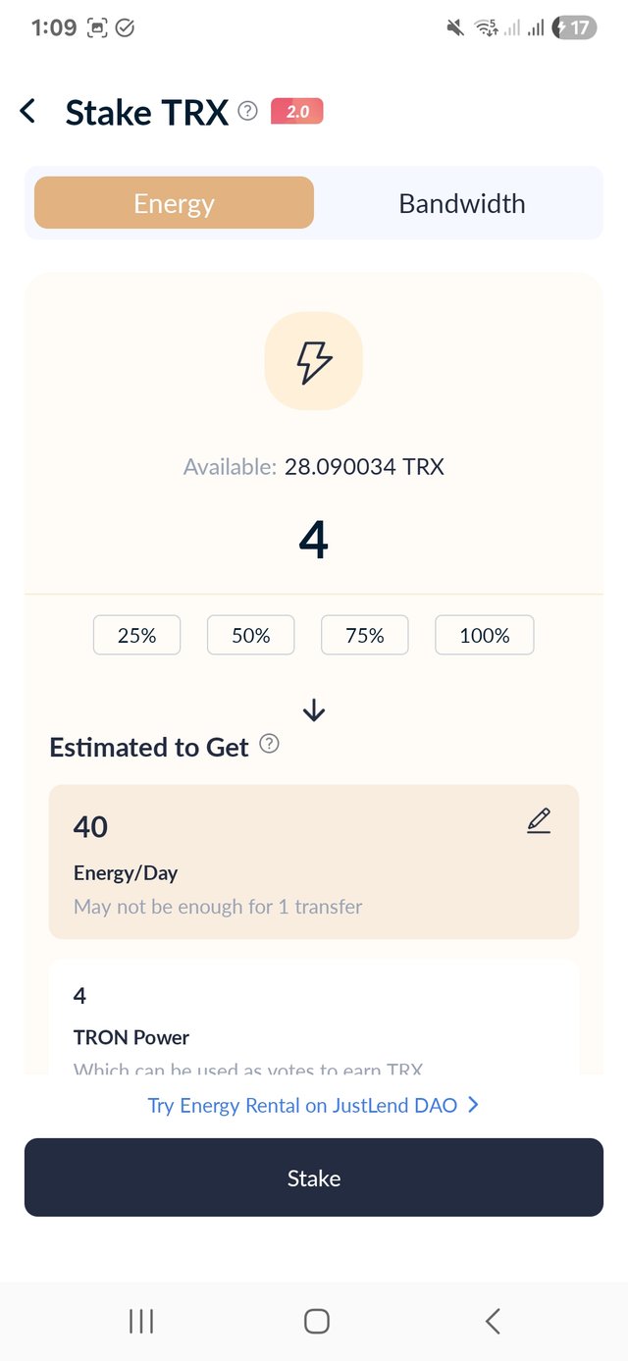Tap the stake amount field showing 4

314,541
